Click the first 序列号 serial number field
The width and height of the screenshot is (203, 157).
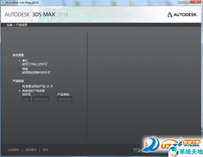pyautogui.click(x=26, y=99)
